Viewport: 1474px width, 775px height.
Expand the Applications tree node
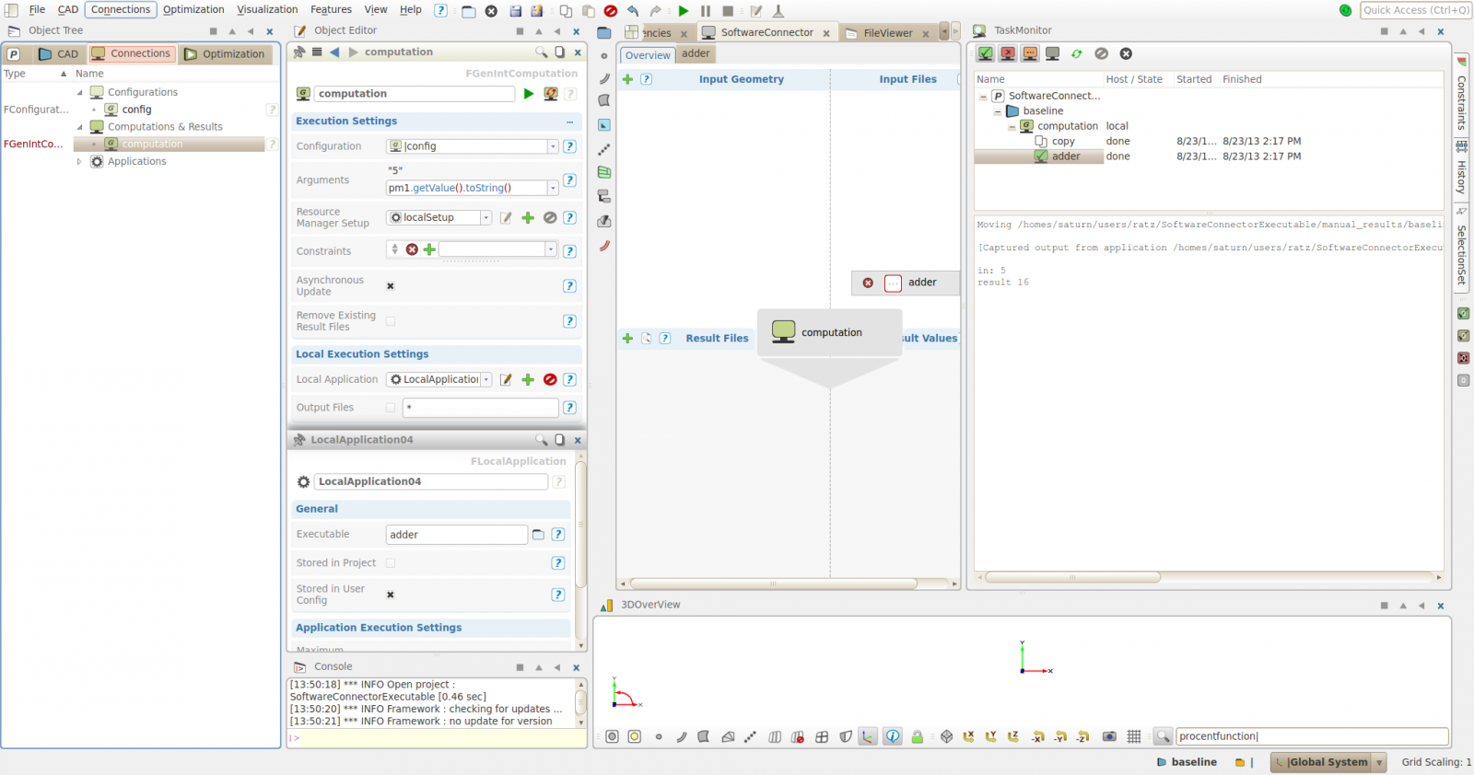coord(79,161)
